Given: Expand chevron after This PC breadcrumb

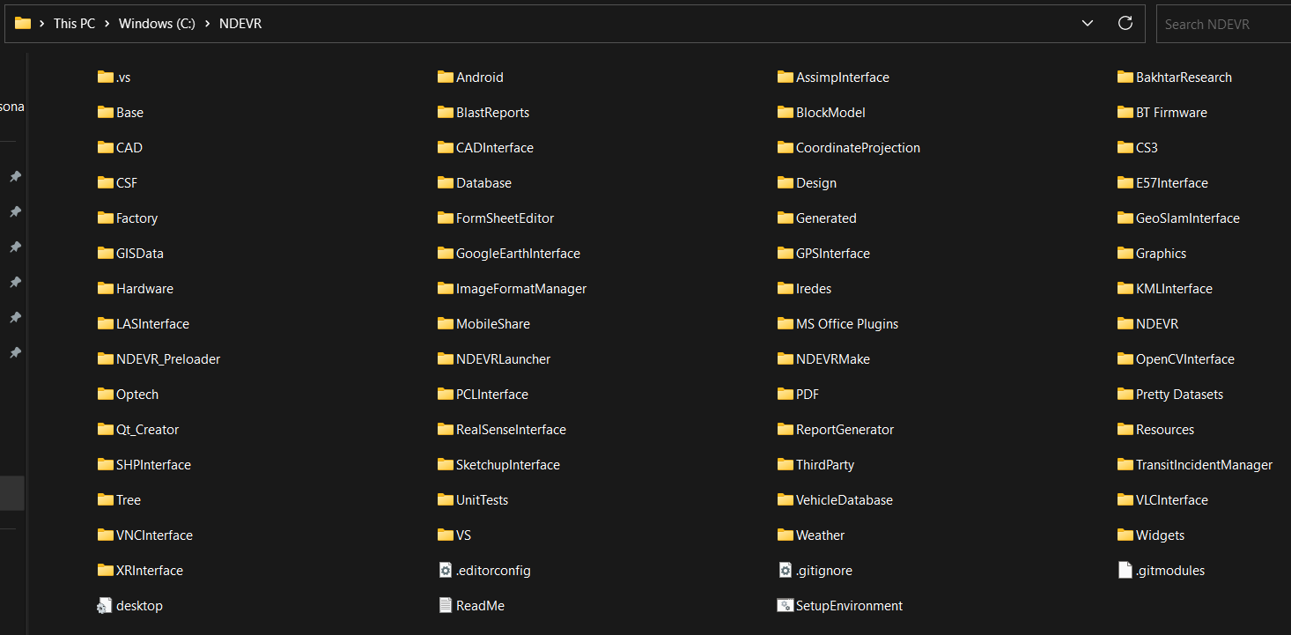Looking at the screenshot, I should 107,24.
